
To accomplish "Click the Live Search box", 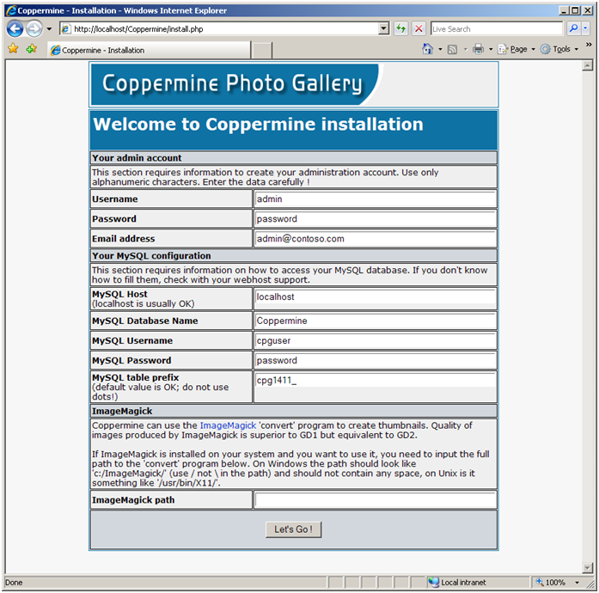I will (x=497, y=29).
